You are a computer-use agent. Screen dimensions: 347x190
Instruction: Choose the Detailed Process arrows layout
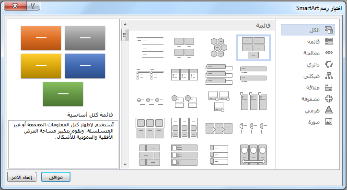(219, 128)
